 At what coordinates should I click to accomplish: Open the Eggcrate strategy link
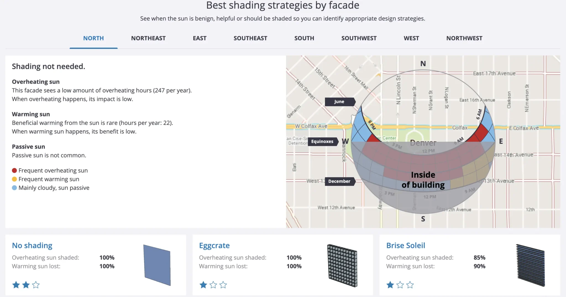click(214, 245)
